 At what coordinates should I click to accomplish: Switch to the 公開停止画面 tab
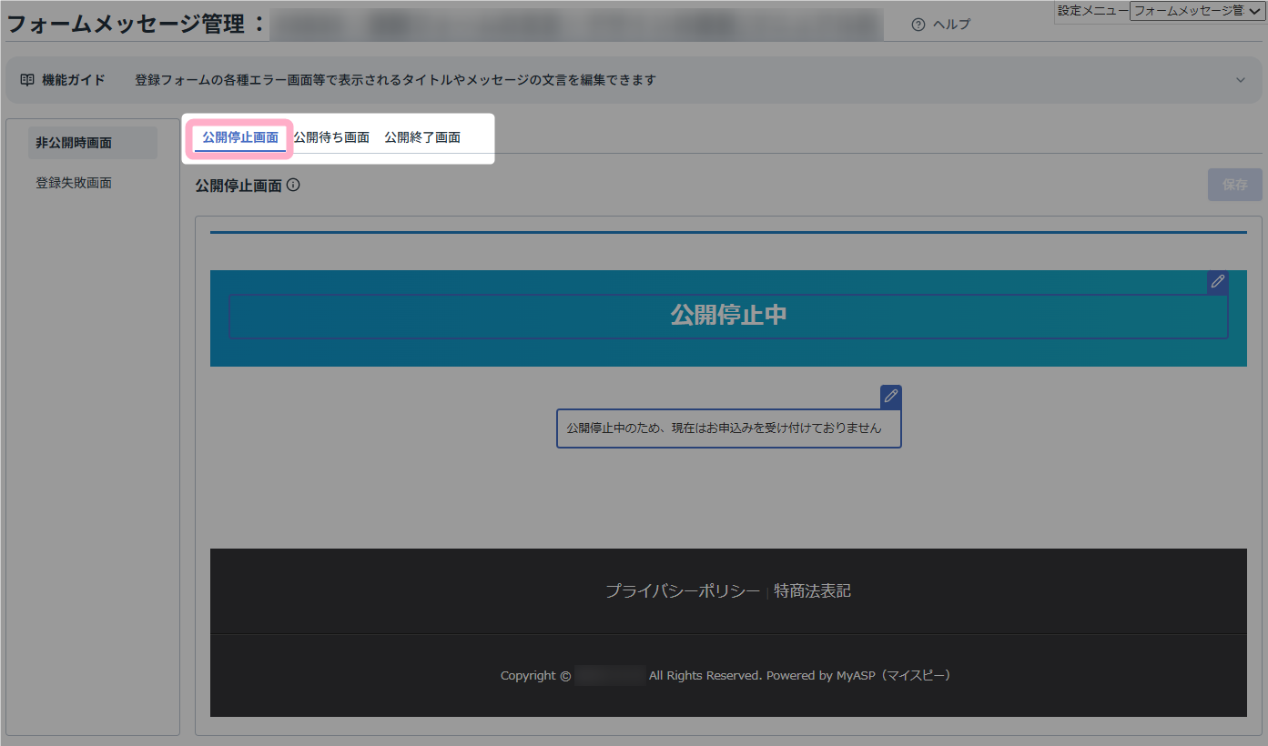(x=240, y=138)
